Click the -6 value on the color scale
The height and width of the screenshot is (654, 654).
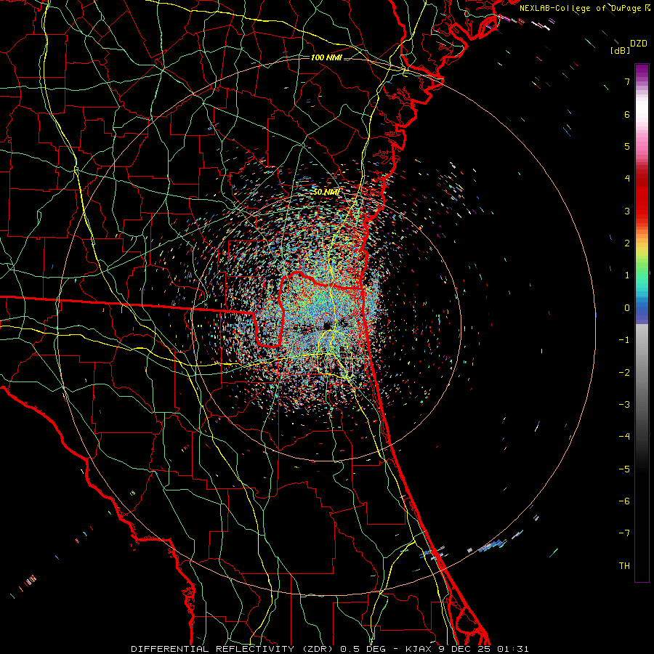624,501
